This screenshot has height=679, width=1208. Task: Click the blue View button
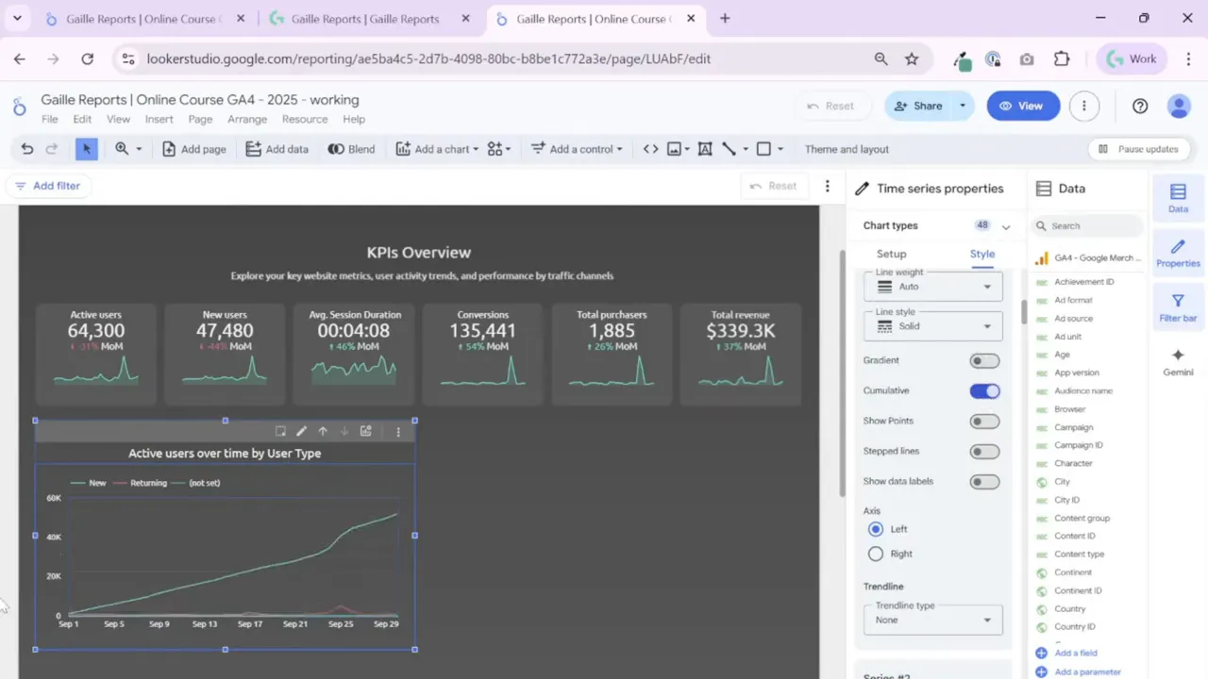tap(1023, 106)
